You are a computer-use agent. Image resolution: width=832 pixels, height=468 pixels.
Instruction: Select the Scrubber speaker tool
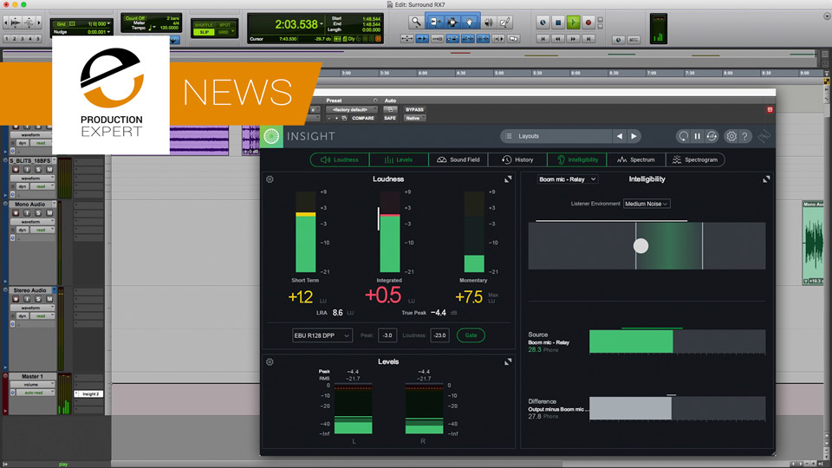click(488, 23)
